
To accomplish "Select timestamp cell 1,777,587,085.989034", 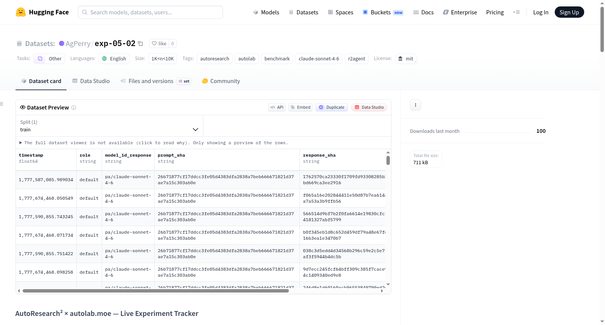I will [x=46, y=180].
